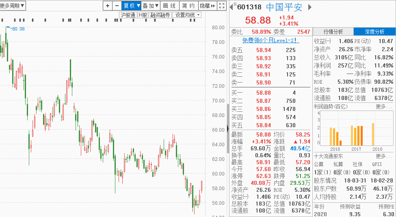Viewport: 396px width, 217px height.
Task: Click the large current price 58.88
Action: [x=258, y=20]
